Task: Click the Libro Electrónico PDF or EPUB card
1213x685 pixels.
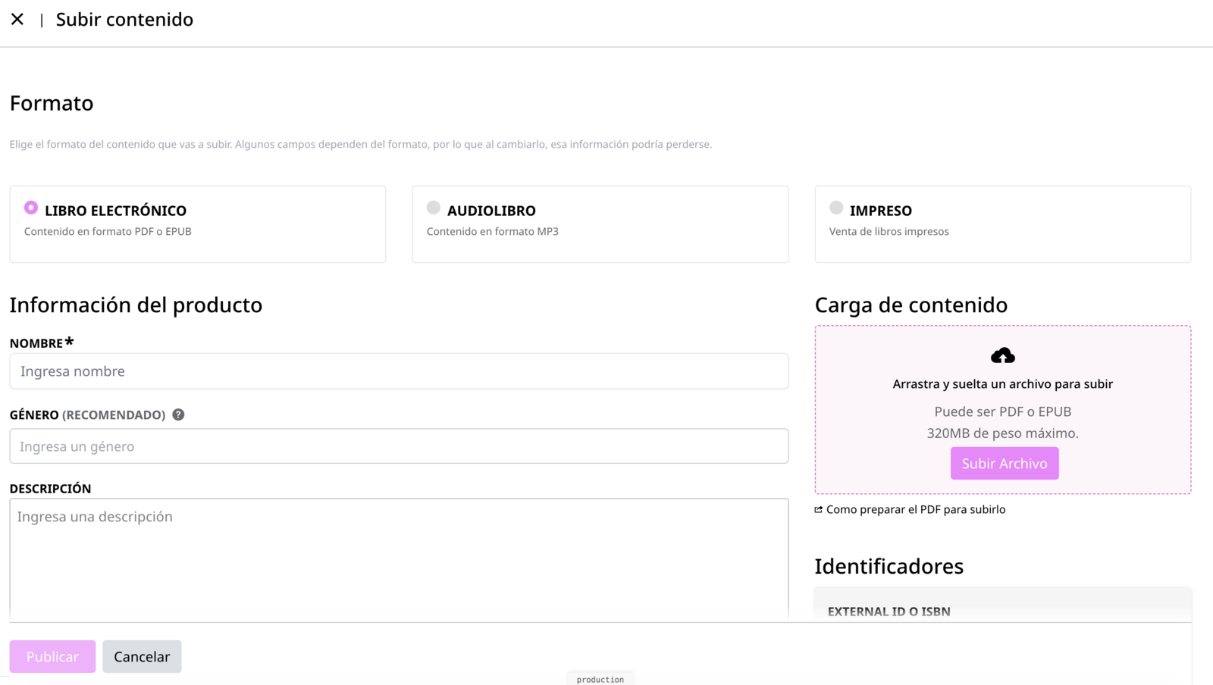Action: tap(198, 224)
